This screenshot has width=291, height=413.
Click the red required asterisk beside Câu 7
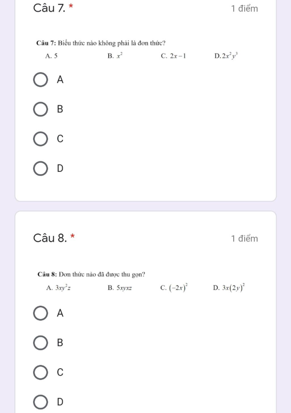pos(71,6)
